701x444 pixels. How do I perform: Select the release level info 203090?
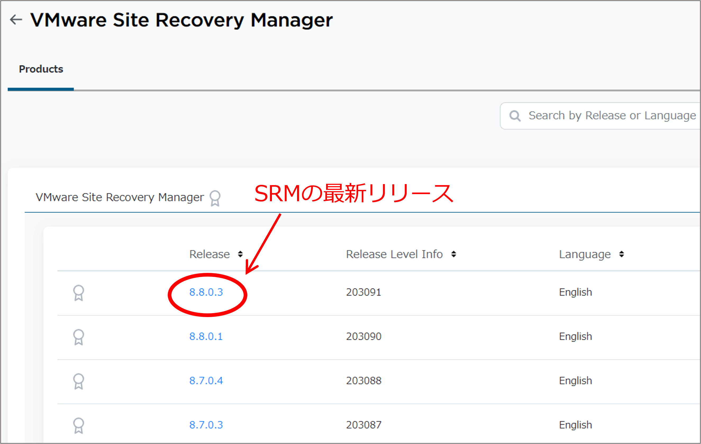coord(364,336)
